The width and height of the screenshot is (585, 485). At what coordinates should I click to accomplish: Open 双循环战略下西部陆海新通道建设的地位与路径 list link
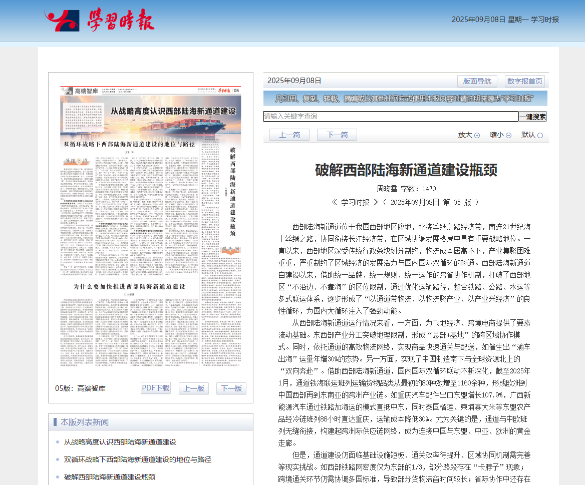[x=138, y=459]
